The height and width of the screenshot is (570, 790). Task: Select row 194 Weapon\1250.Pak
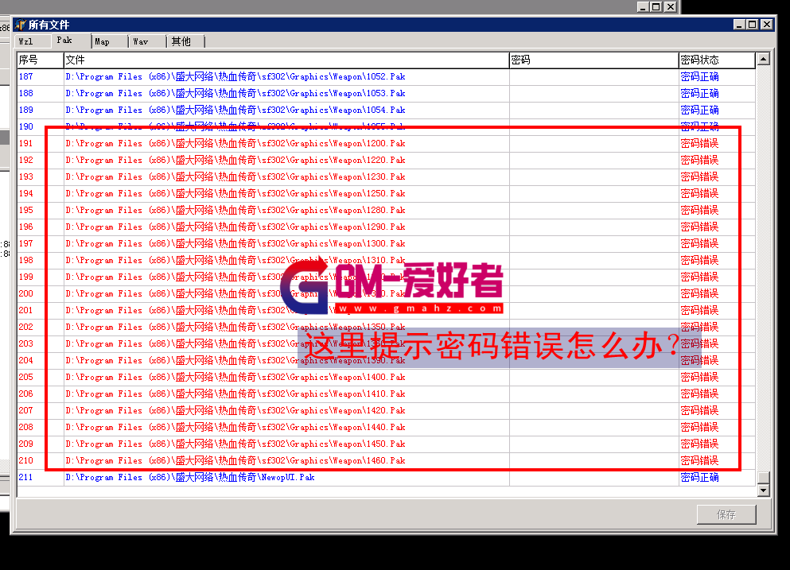[386, 193]
